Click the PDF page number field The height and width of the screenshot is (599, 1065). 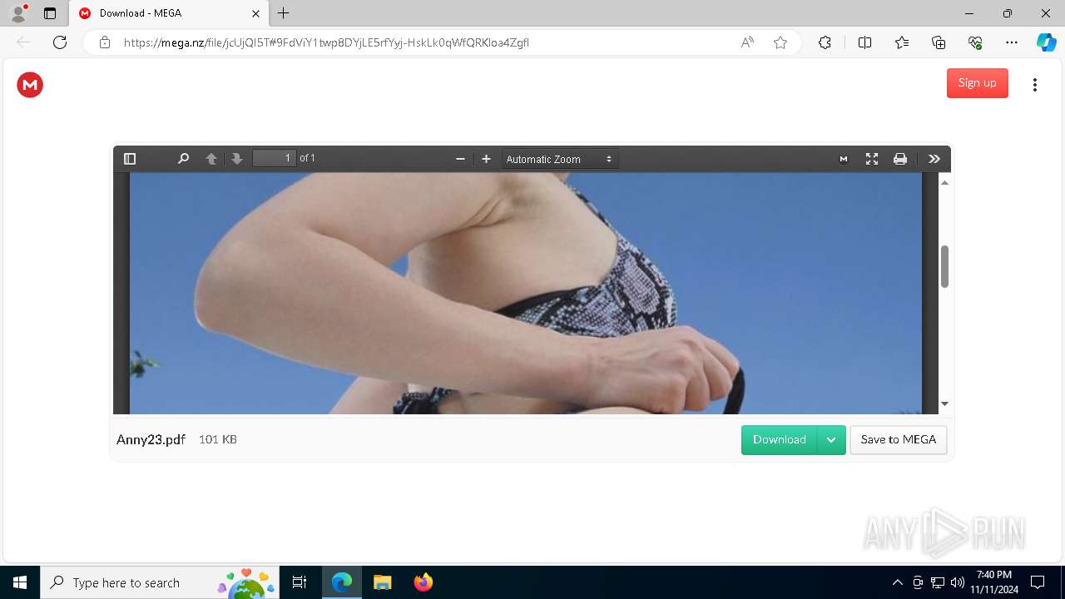(275, 158)
